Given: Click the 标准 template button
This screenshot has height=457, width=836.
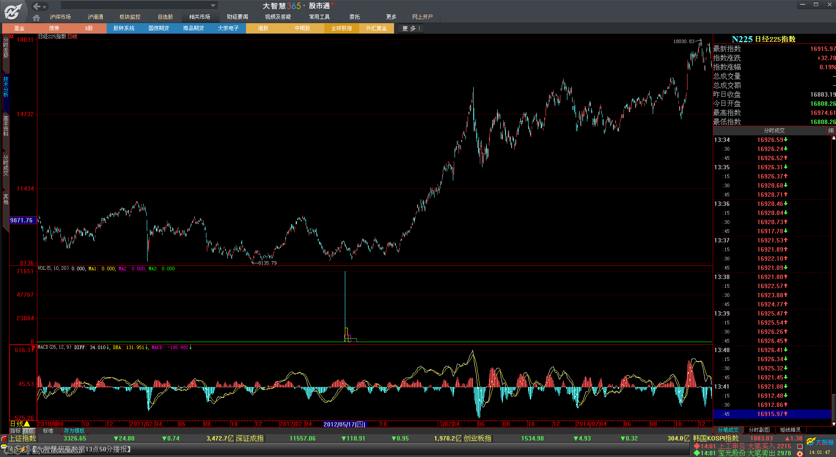Looking at the screenshot, I should click(x=48, y=431).
